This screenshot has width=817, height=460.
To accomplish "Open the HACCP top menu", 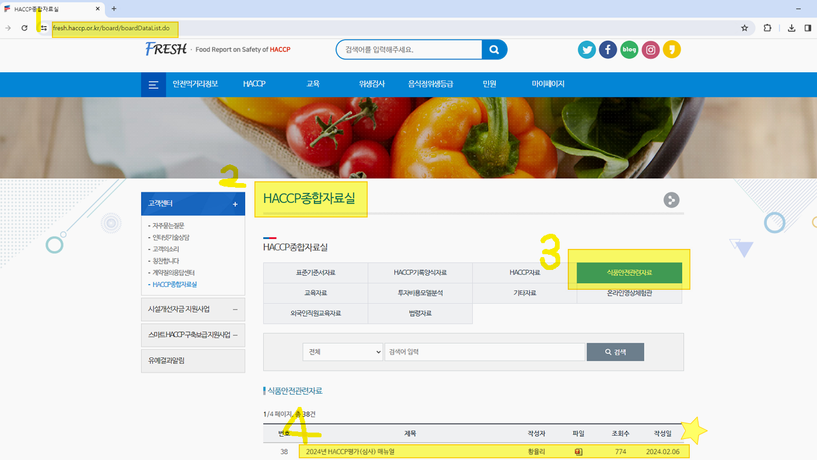I will 254,84.
